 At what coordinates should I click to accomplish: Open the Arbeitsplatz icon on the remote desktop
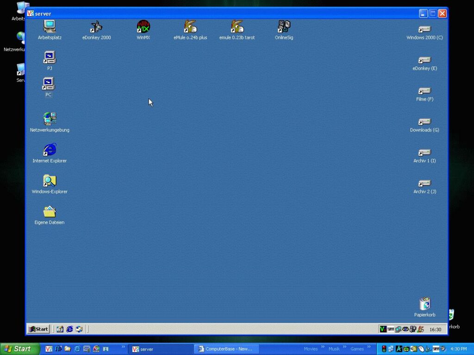click(50, 30)
